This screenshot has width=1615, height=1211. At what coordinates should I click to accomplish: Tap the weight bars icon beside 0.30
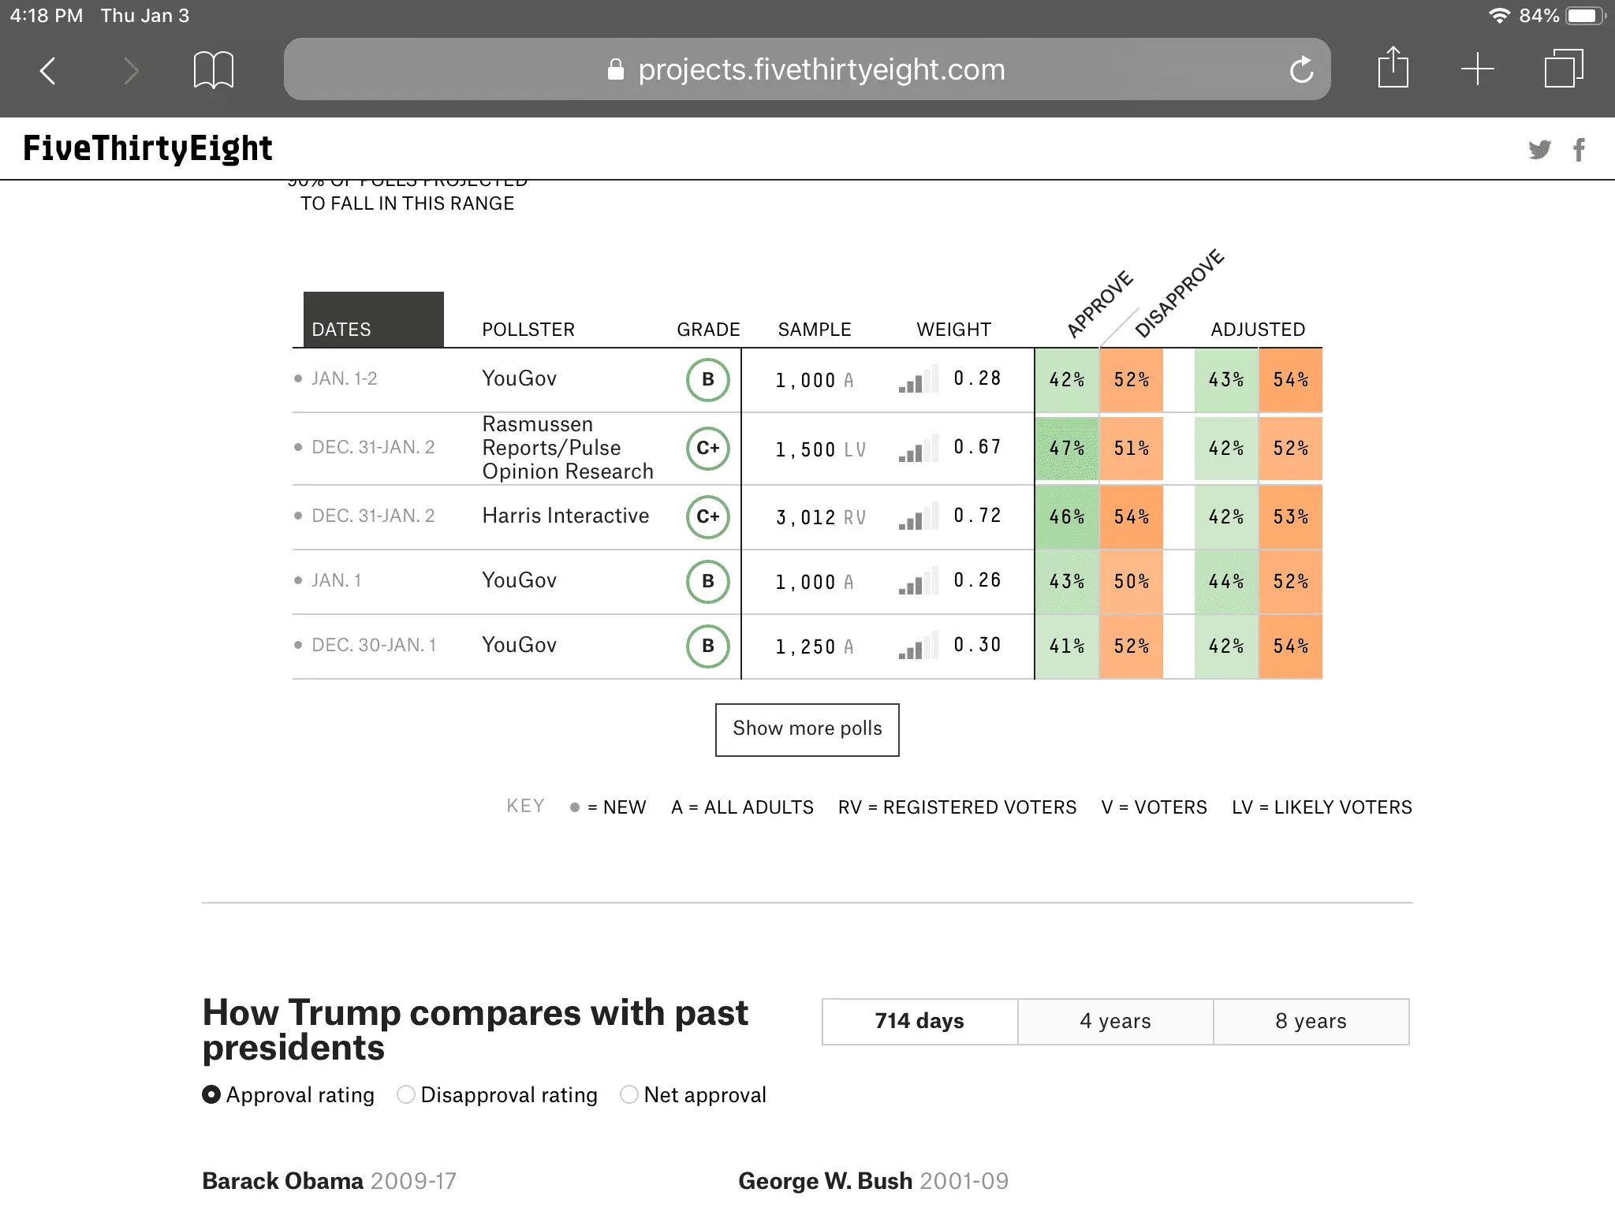[x=918, y=646]
